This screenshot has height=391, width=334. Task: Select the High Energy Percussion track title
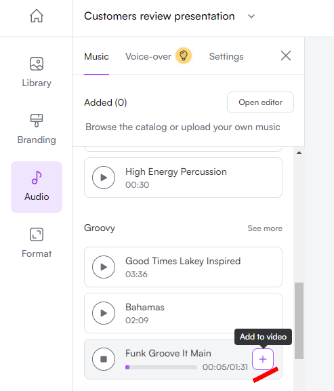click(176, 171)
